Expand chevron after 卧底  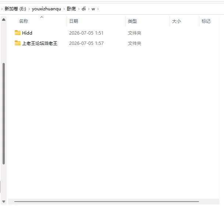(x=79, y=9)
